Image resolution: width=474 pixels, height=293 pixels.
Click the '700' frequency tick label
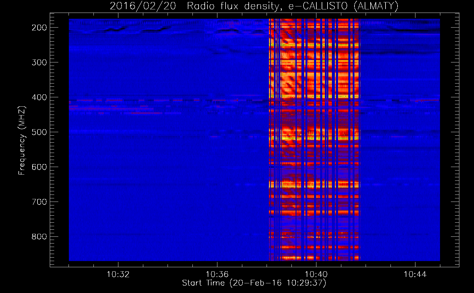tap(39, 202)
